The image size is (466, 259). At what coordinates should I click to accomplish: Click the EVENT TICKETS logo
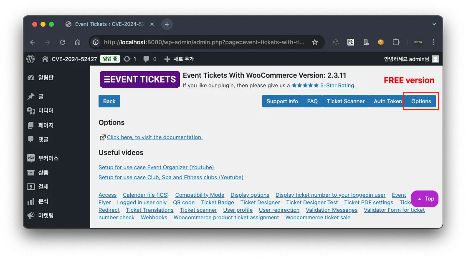click(140, 79)
